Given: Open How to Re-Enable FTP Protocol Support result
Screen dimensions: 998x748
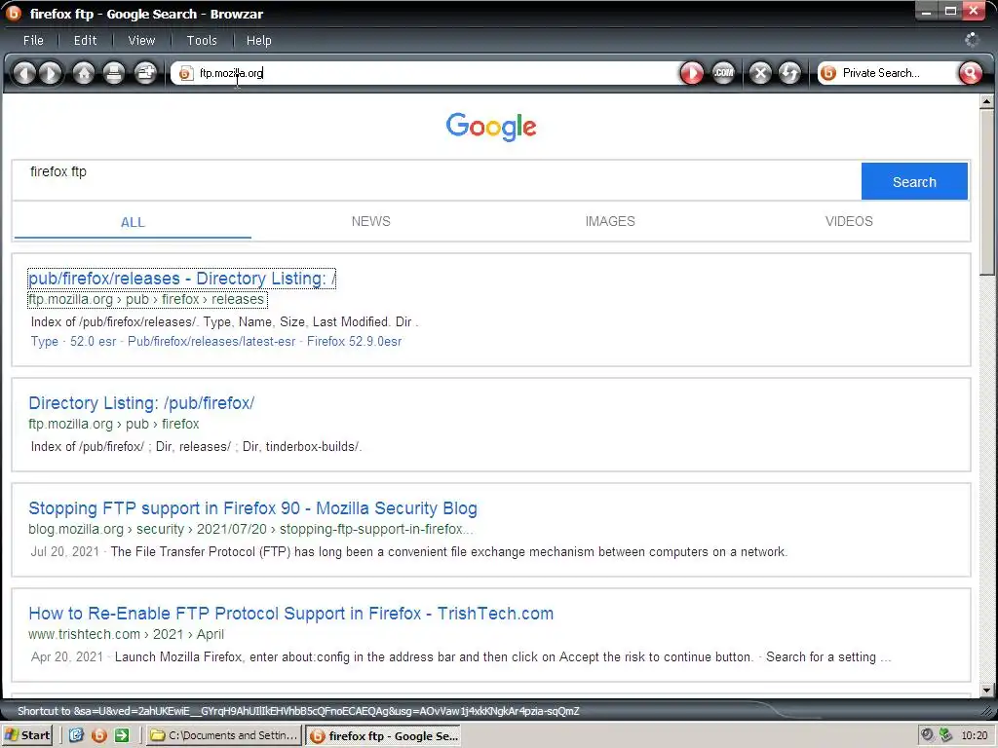Looking at the screenshot, I should (290, 614).
